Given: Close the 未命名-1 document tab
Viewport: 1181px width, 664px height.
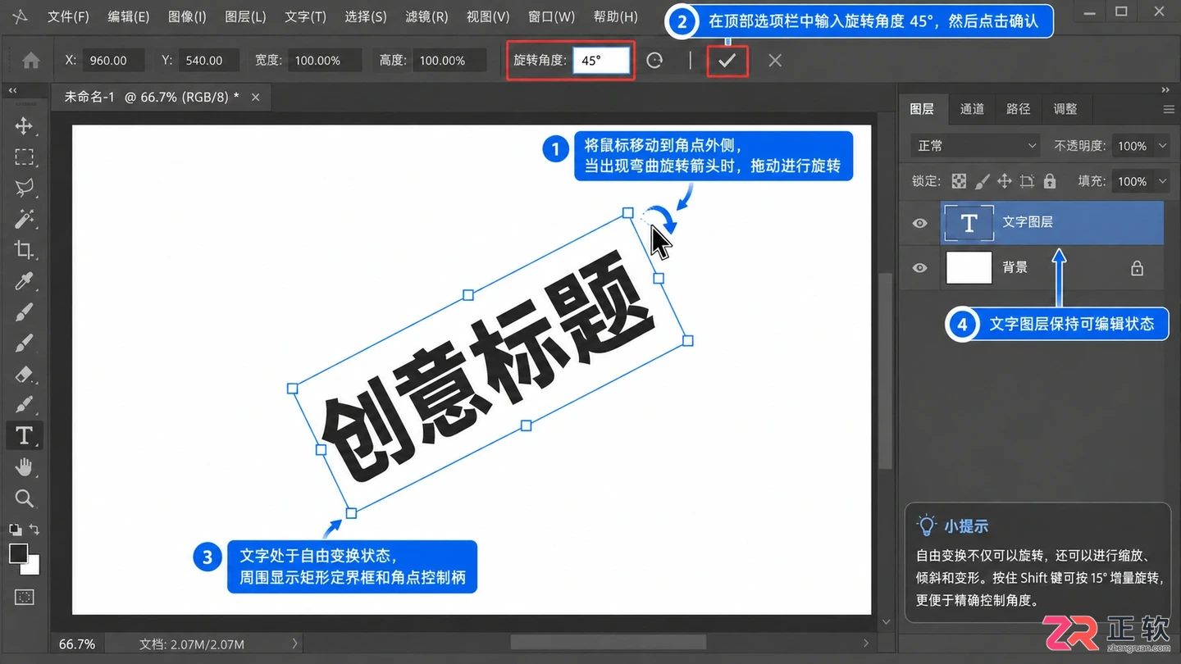Looking at the screenshot, I should [255, 97].
